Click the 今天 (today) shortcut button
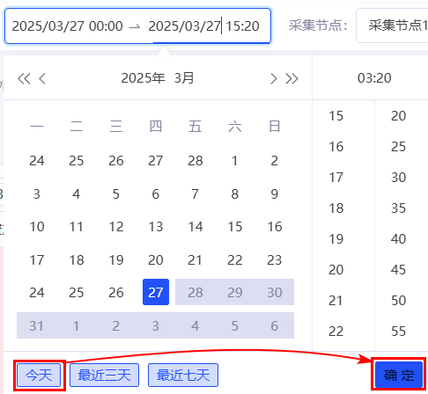 click(39, 375)
